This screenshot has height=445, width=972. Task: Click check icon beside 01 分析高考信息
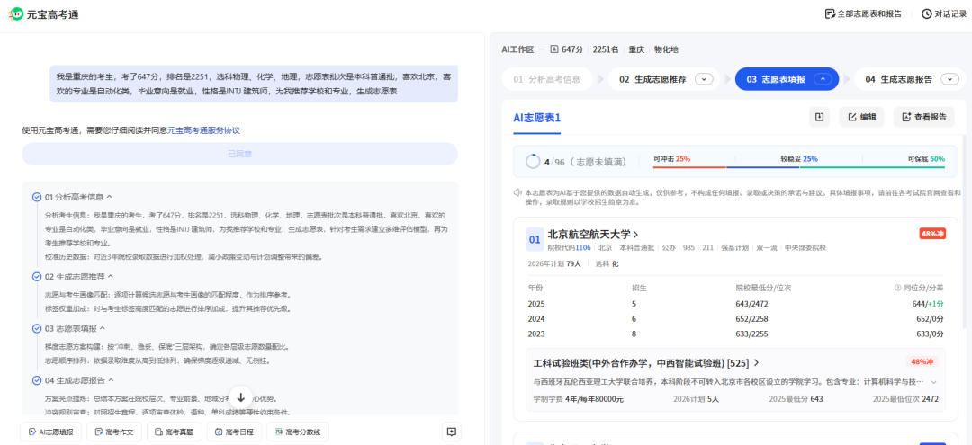click(37, 198)
